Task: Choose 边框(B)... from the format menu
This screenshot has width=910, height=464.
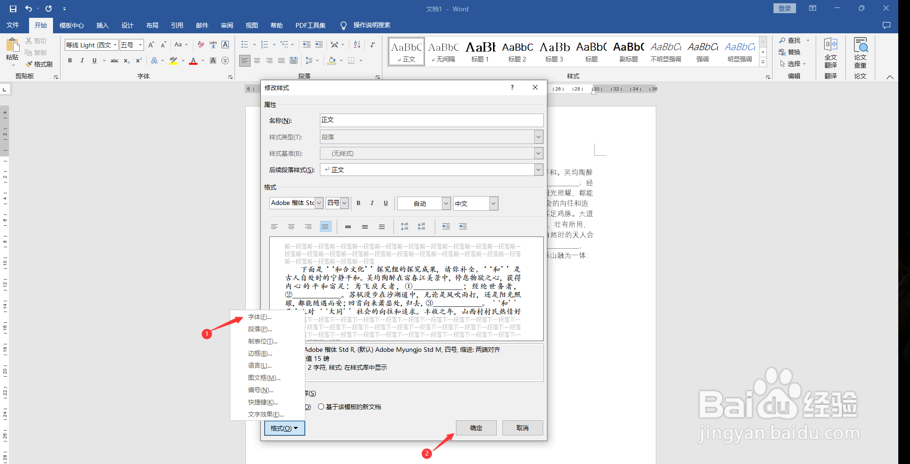Action: coord(260,354)
